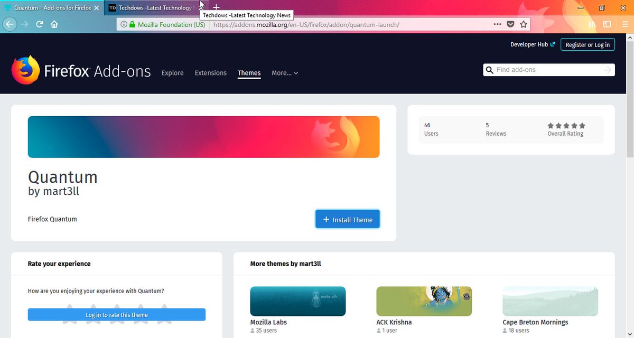Click the address bar URL
Viewport: 634px width, 338px height.
(x=306, y=24)
